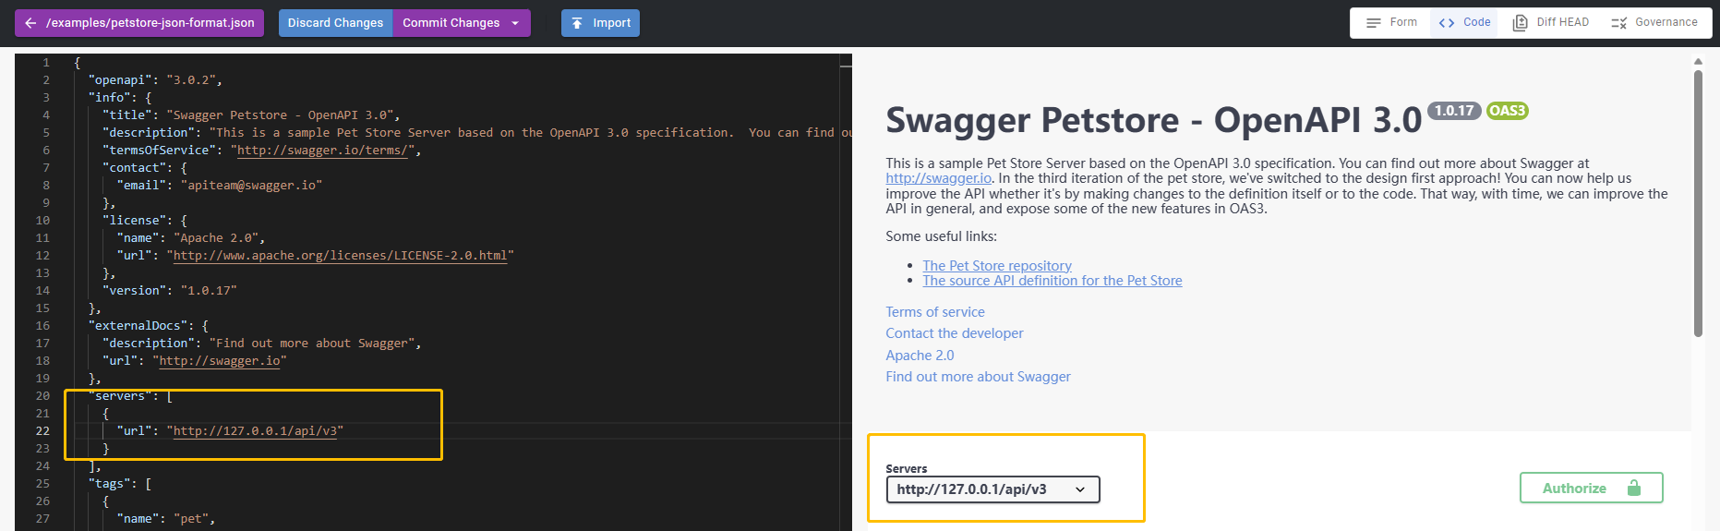Click the "email": "apiteam@swagger.io" line
1720x531 pixels.
tap(220, 186)
